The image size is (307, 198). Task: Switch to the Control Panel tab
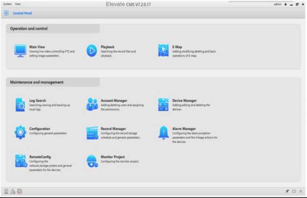[22, 13]
